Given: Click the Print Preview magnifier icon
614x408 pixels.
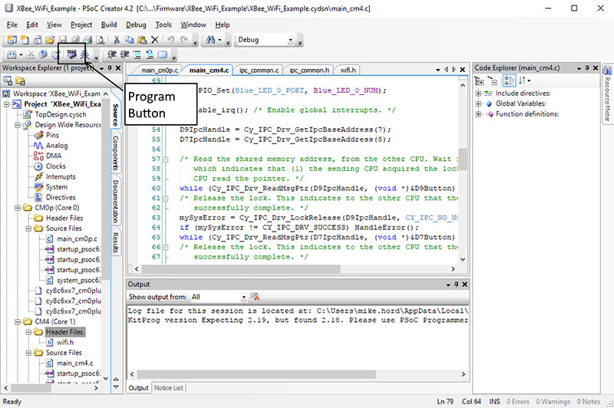Looking at the screenshot, I should coord(101,40).
